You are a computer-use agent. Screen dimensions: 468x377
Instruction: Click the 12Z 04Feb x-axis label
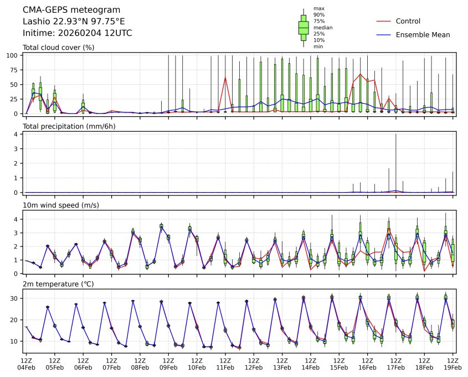click(x=26, y=364)
